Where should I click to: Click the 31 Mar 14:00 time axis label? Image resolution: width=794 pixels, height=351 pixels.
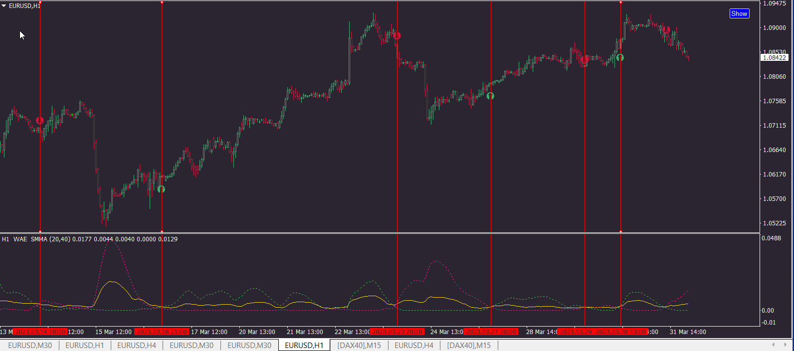pos(688,332)
